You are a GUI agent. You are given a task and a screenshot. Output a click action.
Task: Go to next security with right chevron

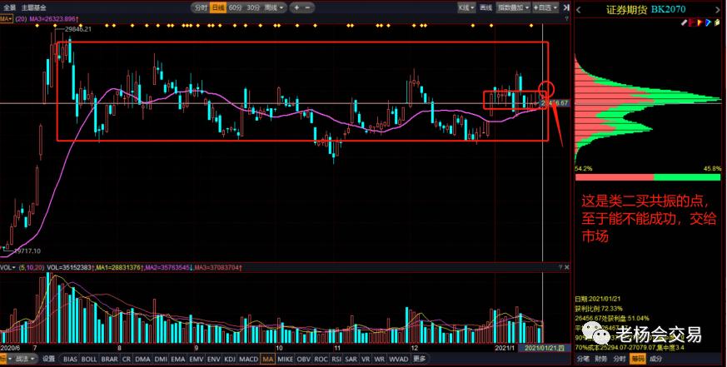click(x=720, y=10)
